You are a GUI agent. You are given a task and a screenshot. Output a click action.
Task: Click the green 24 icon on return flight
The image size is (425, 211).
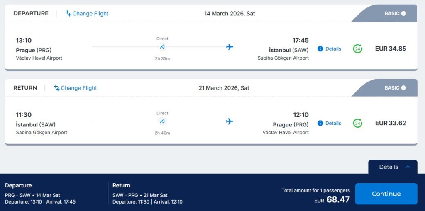pyautogui.click(x=357, y=123)
